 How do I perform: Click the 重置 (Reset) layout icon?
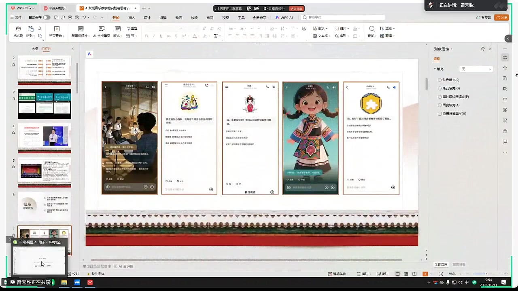tap(132, 29)
